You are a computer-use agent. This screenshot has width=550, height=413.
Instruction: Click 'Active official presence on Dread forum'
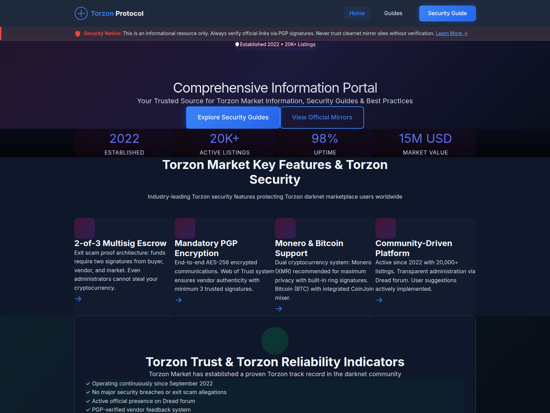[144, 401]
